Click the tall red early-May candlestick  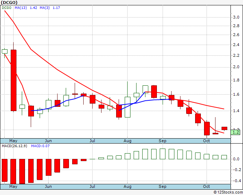tap(14, 80)
